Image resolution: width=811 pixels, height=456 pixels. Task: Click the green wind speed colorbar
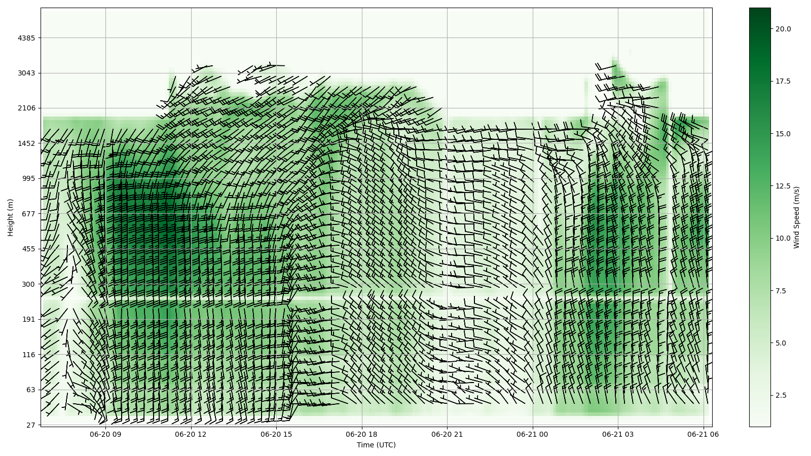coord(760,217)
